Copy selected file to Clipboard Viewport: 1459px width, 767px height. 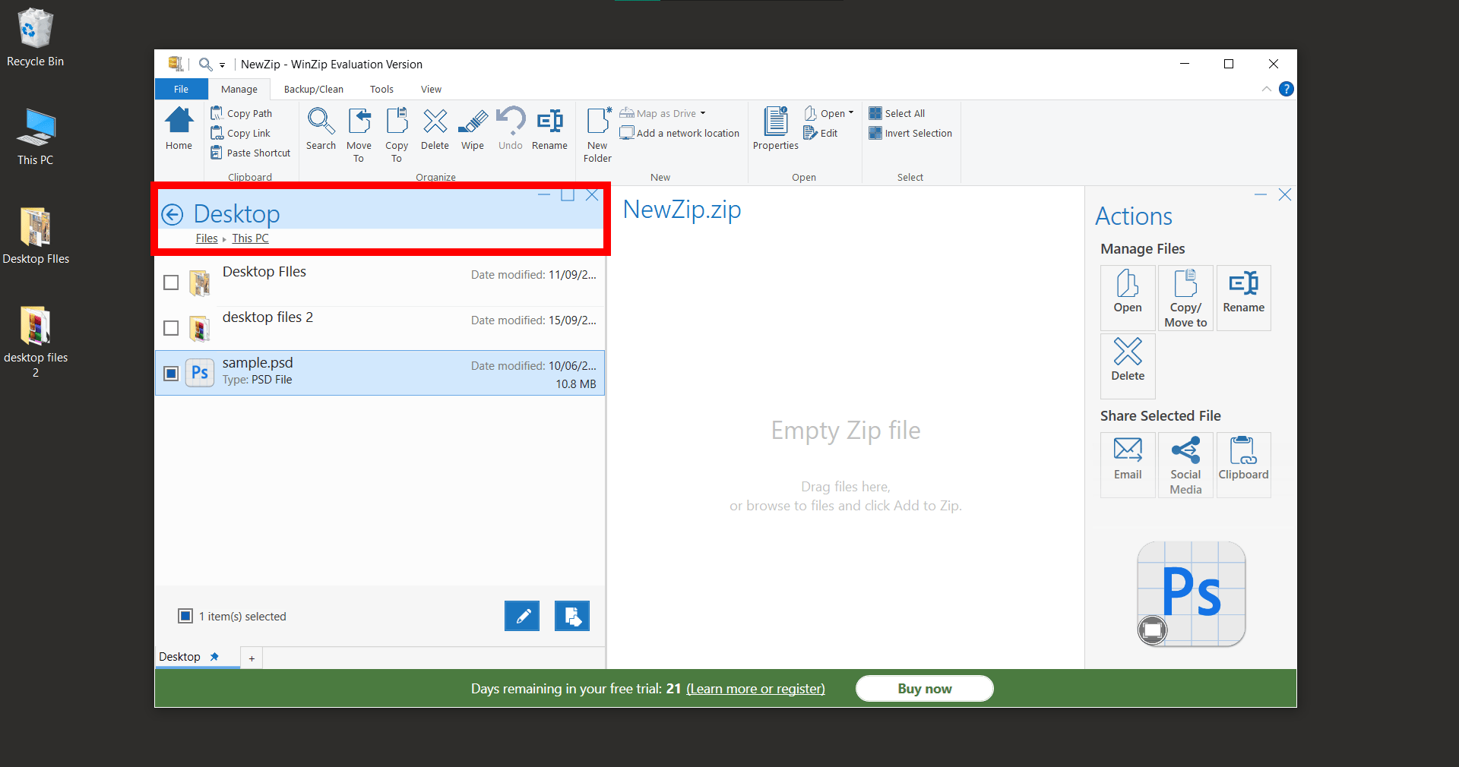(x=1243, y=463)
